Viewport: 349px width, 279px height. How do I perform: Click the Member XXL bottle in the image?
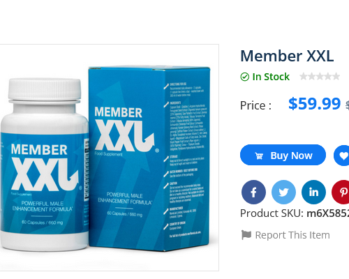pos(44,165)
